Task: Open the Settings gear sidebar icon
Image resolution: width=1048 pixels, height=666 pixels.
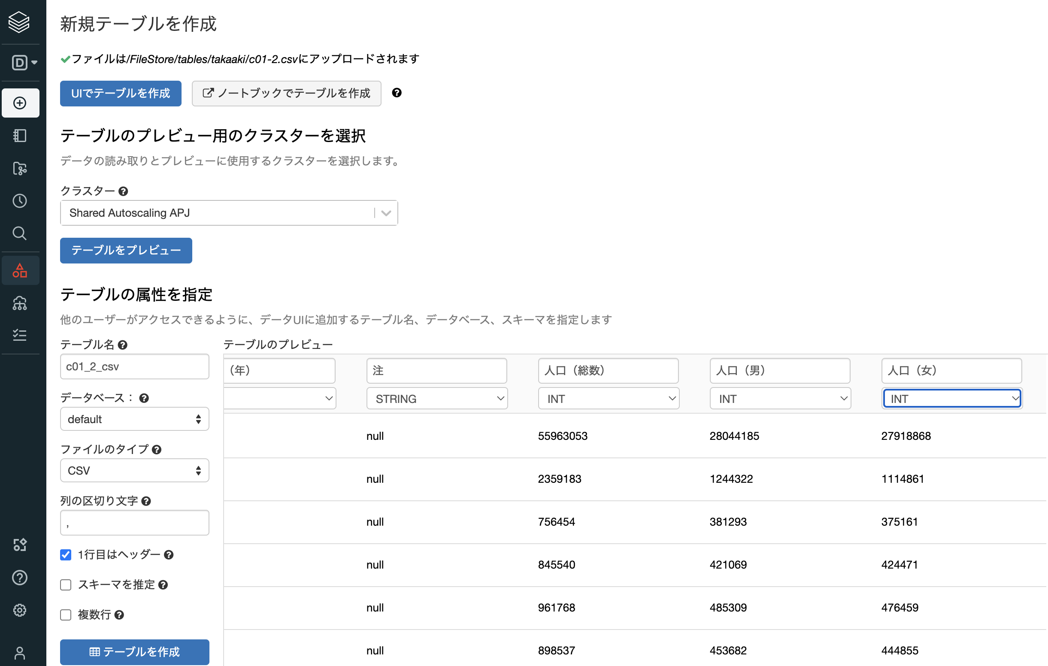Action: coord(20,610)
